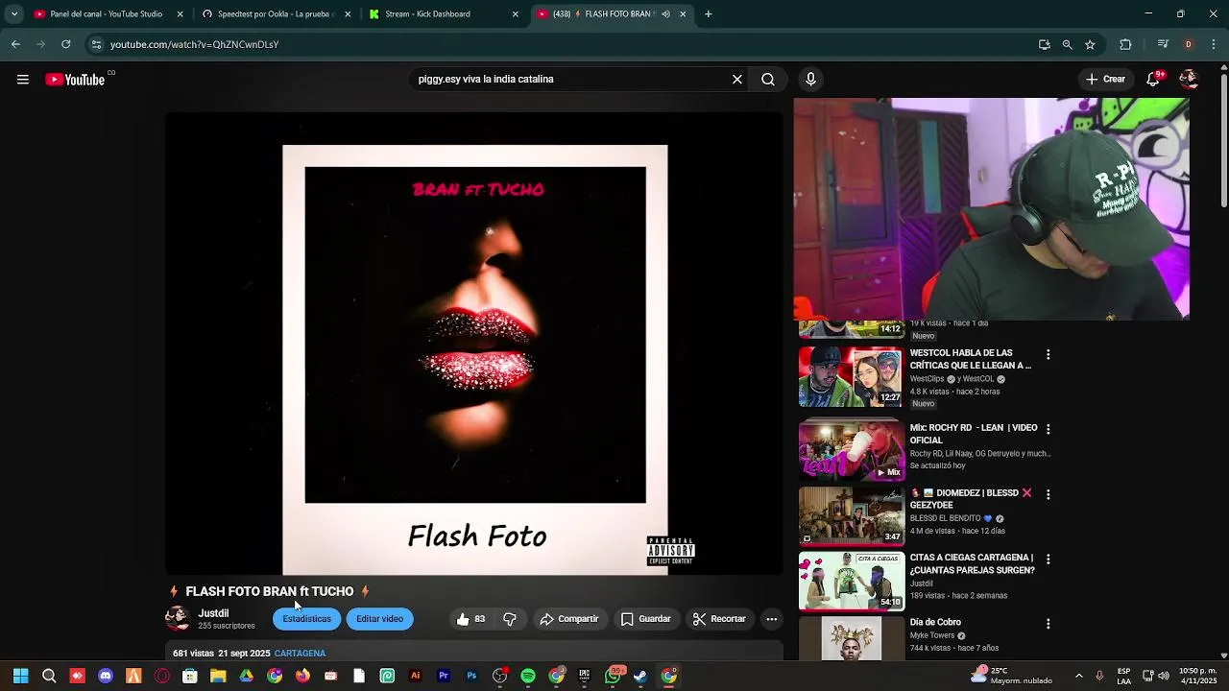
Task: Open Spotify from the taskbar
Action: click(x=528, y=676)
